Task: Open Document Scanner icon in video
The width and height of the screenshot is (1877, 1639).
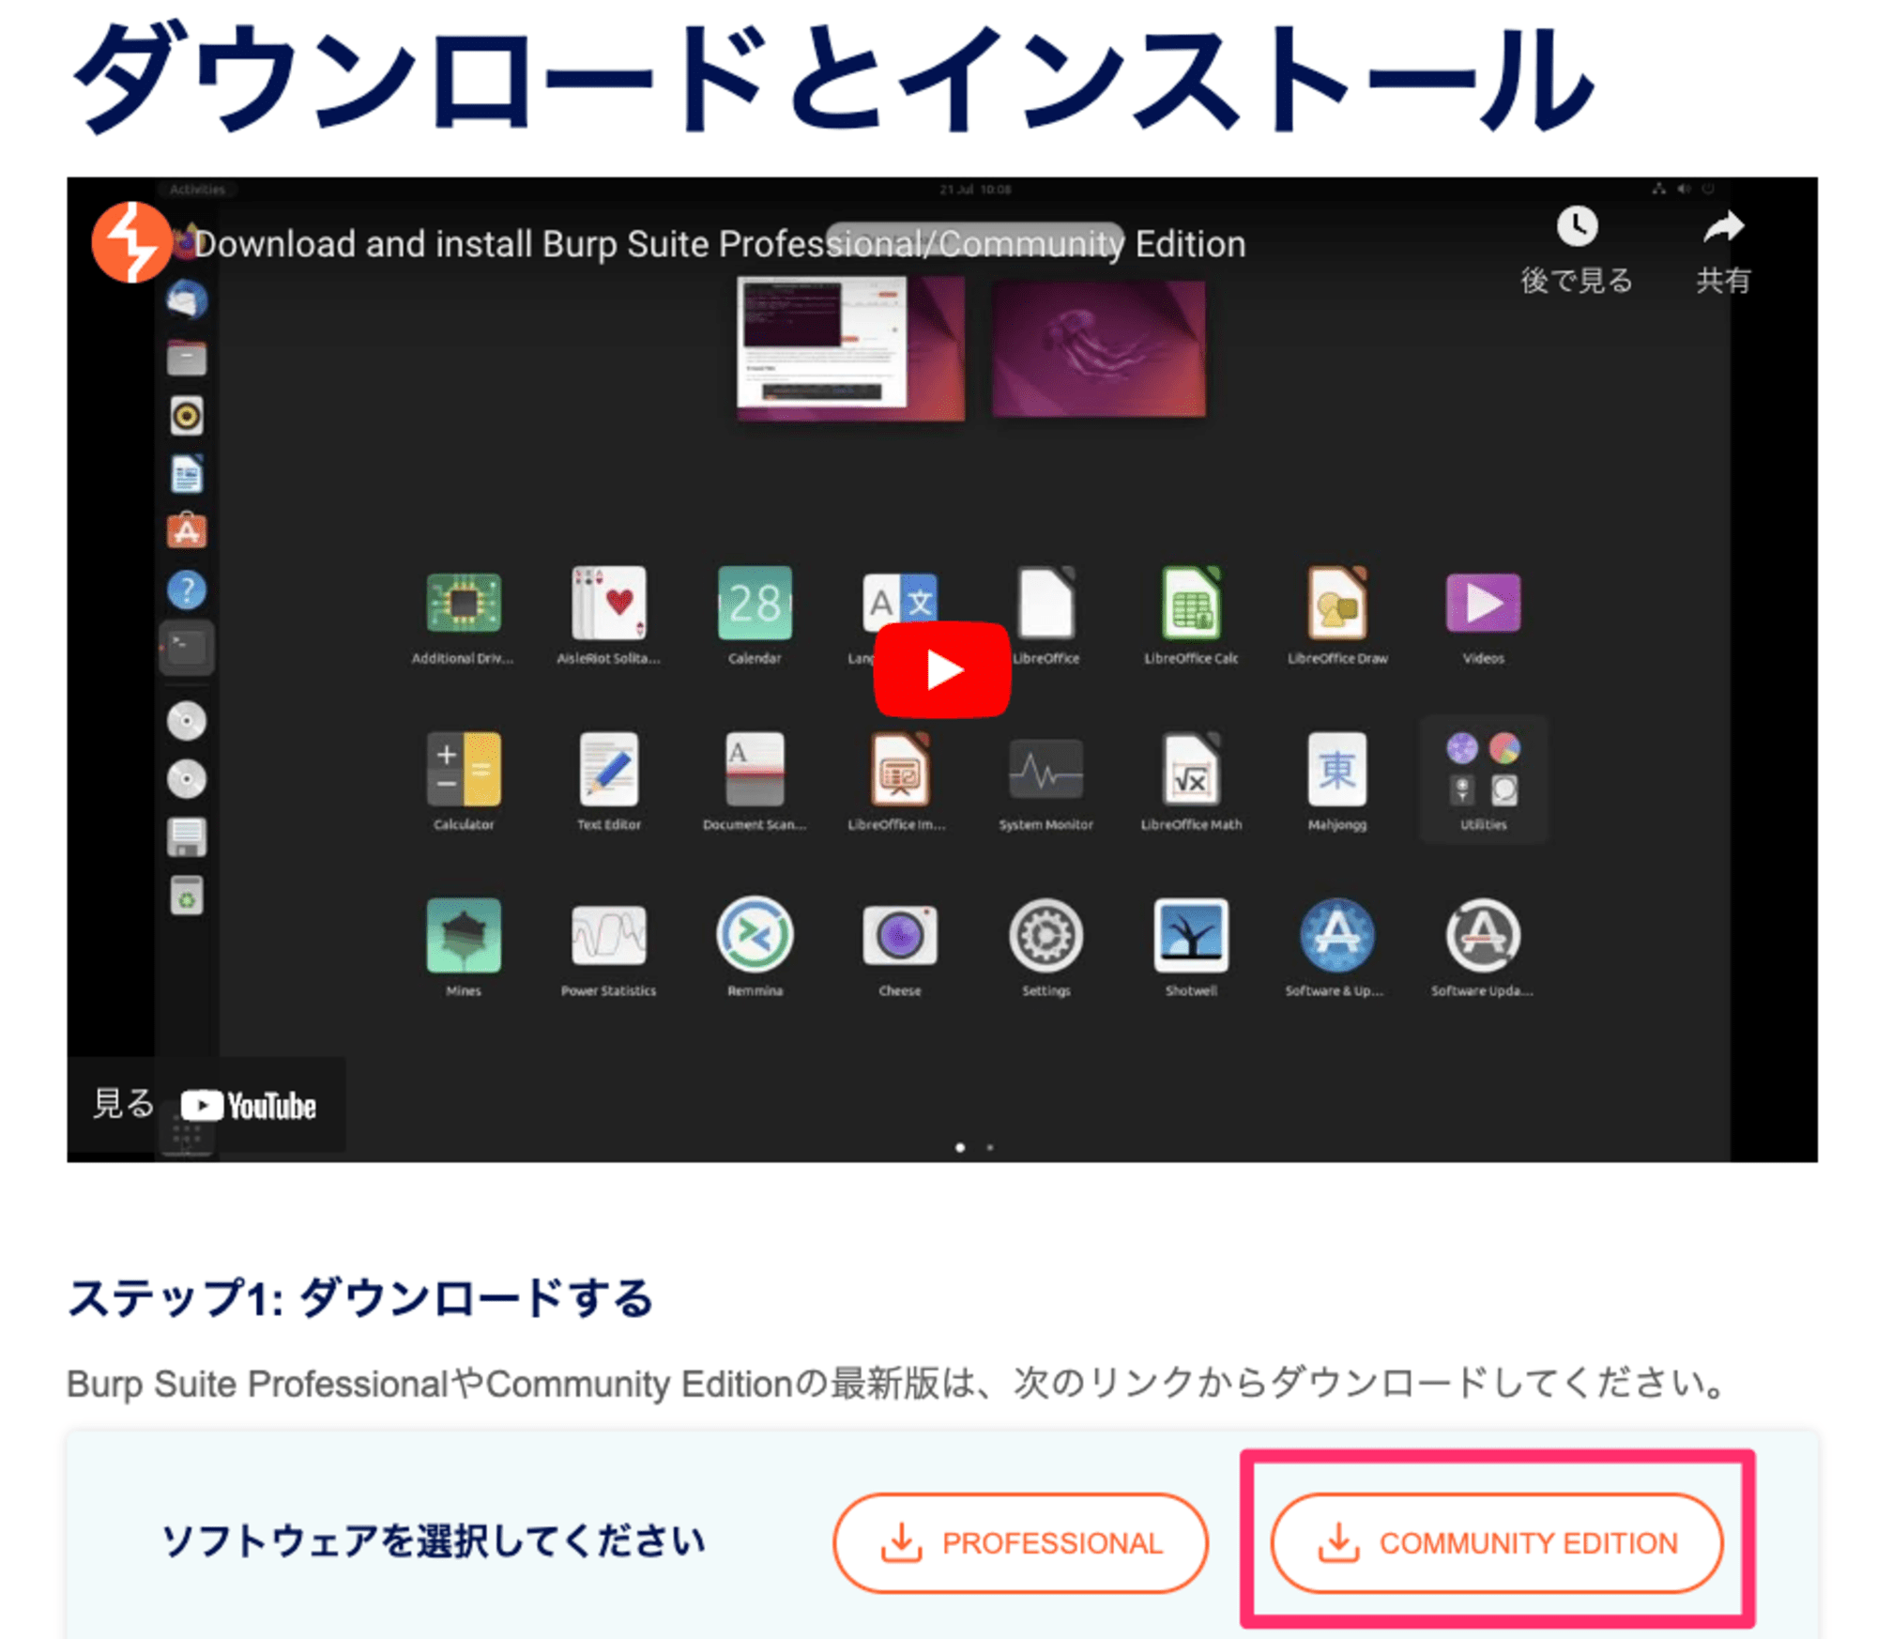Action: 755,770
